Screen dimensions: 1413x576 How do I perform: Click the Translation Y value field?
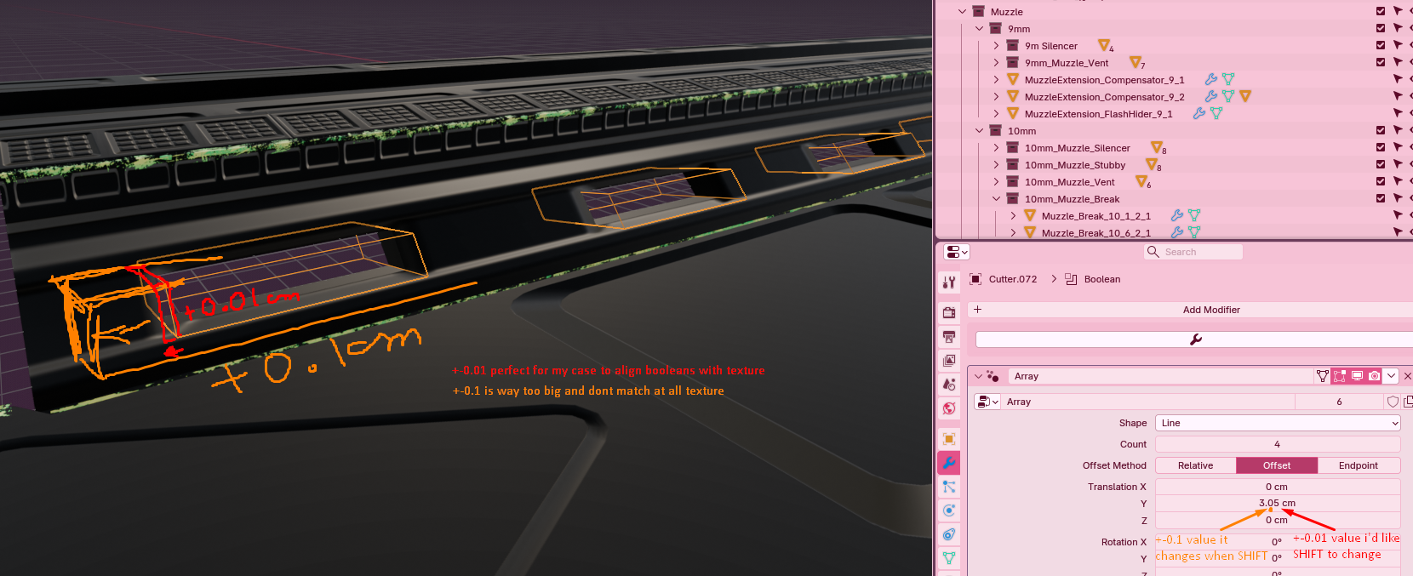tap(1278, 503)
